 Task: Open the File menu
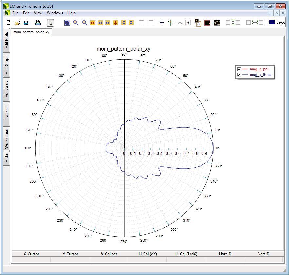pos(15,13)
